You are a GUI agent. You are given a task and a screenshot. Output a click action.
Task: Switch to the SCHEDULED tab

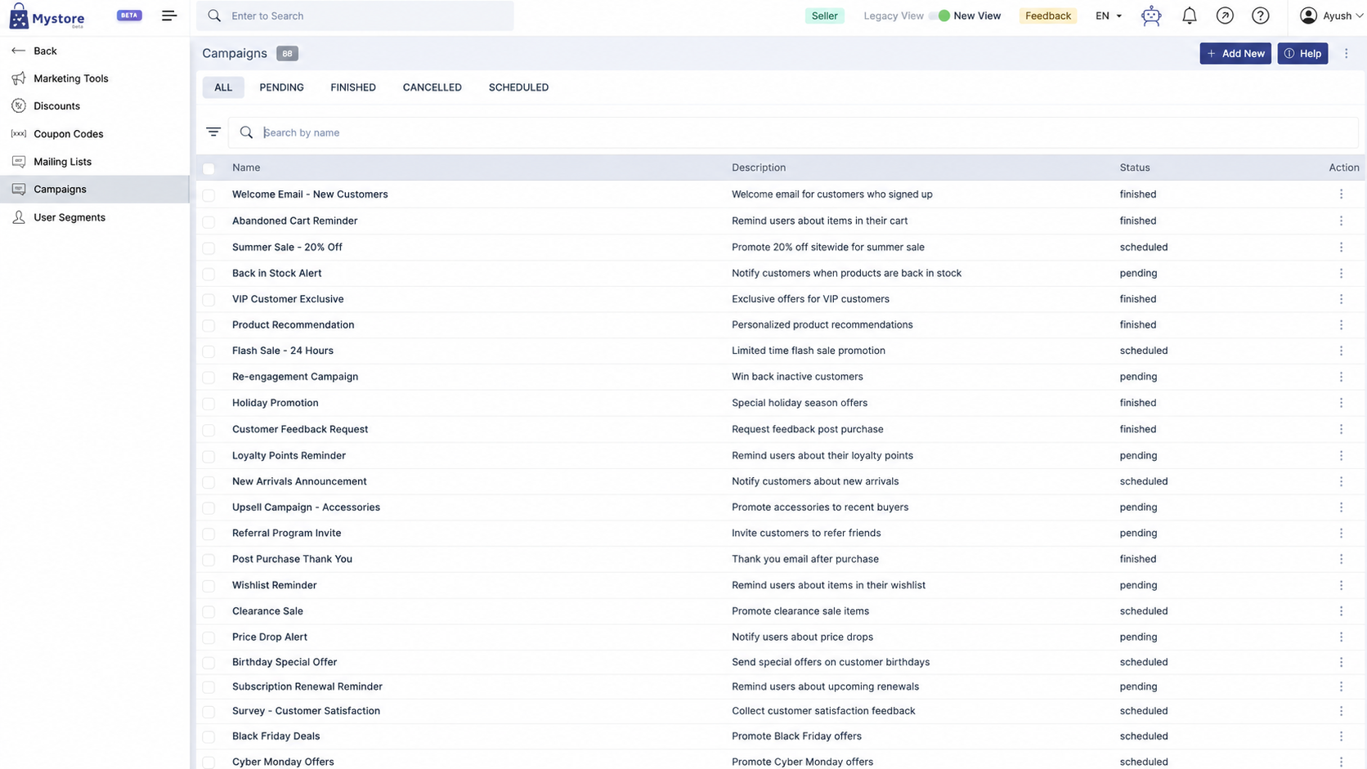(518, 87)
